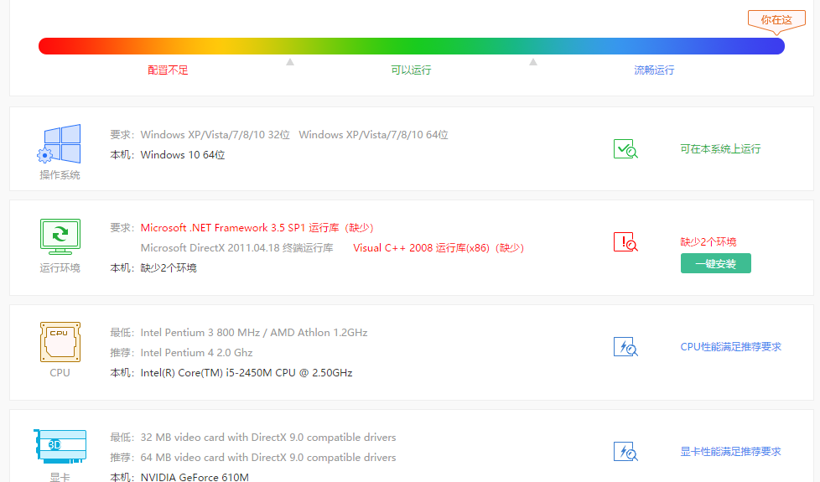Click the 显卡性能满足推荐要求 status text
The height and width of the screenshot is (482, 820).
click(x=730, y=451)
